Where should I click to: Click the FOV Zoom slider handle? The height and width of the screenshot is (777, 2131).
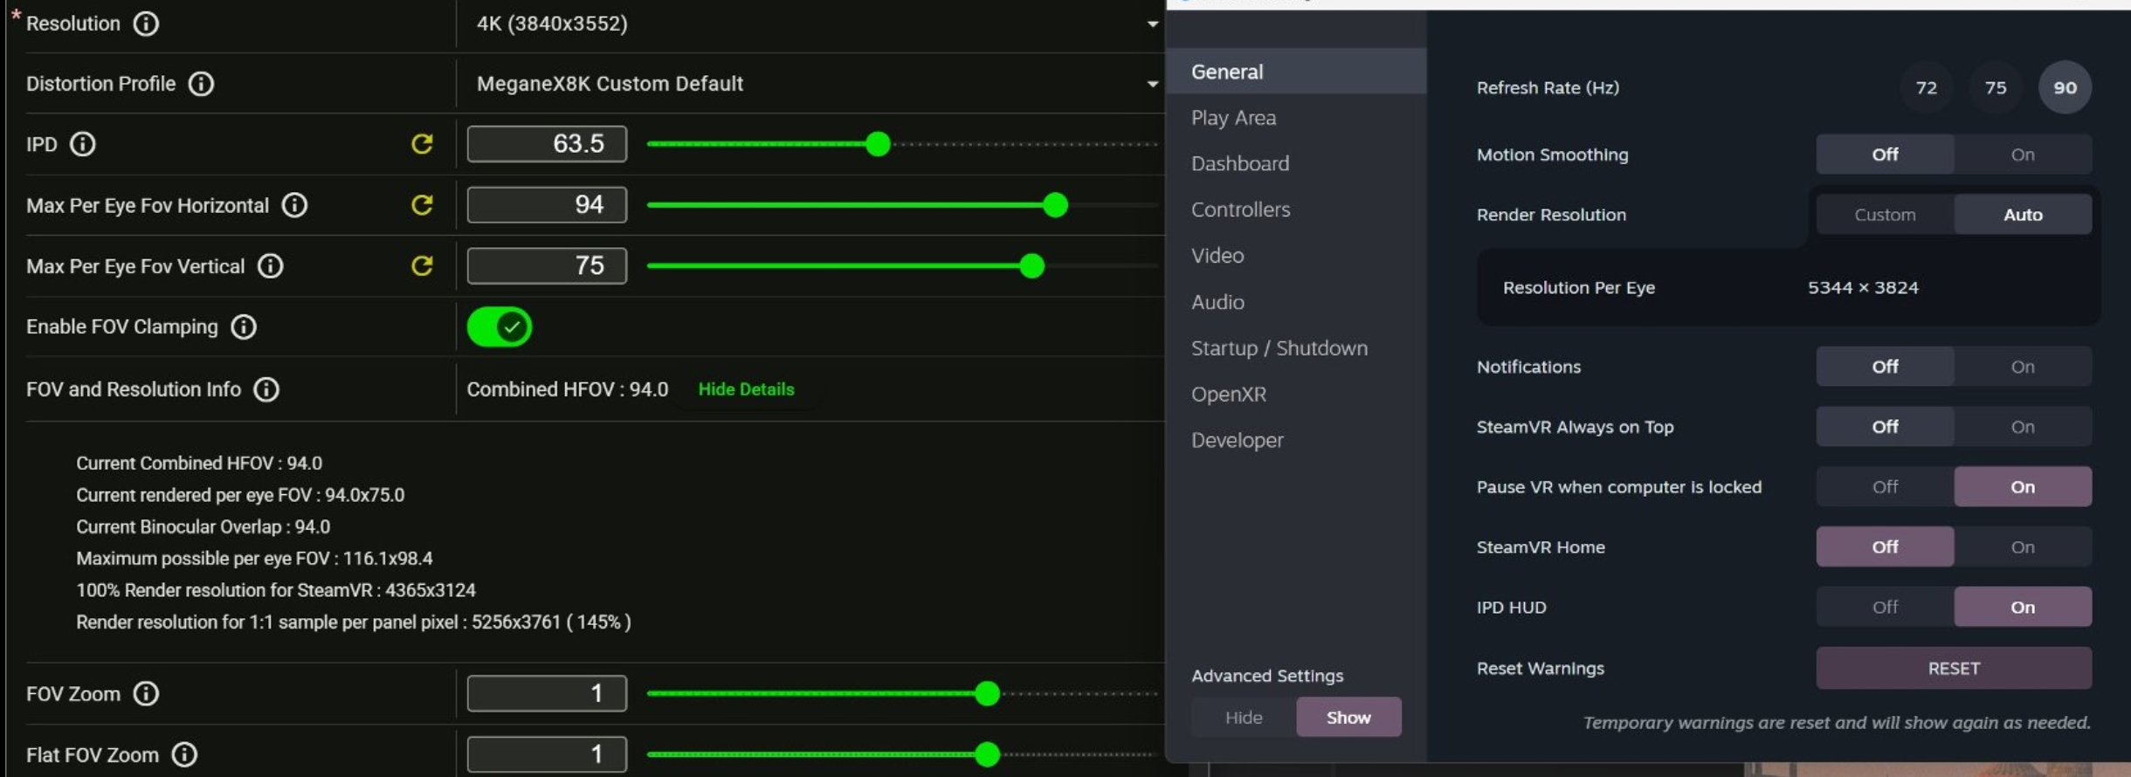(x=987, y=694)
